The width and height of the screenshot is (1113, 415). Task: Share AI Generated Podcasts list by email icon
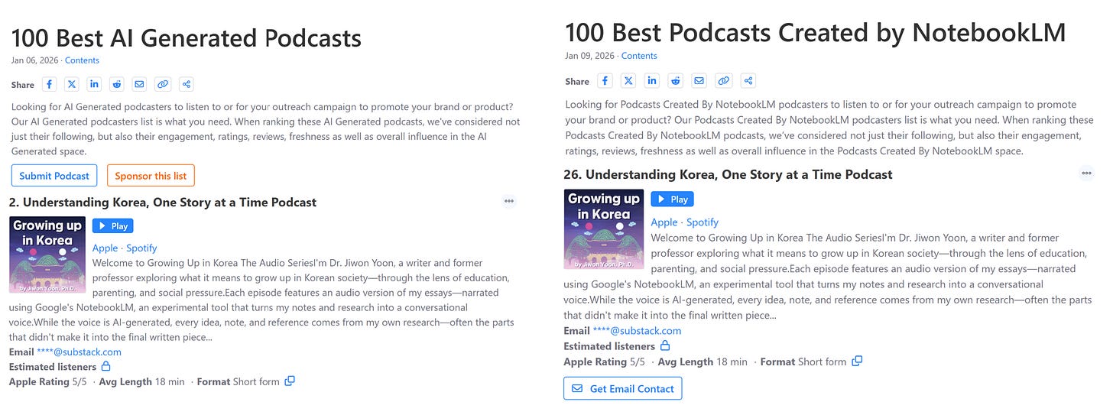pyautogui.click(x=139, y=84)
